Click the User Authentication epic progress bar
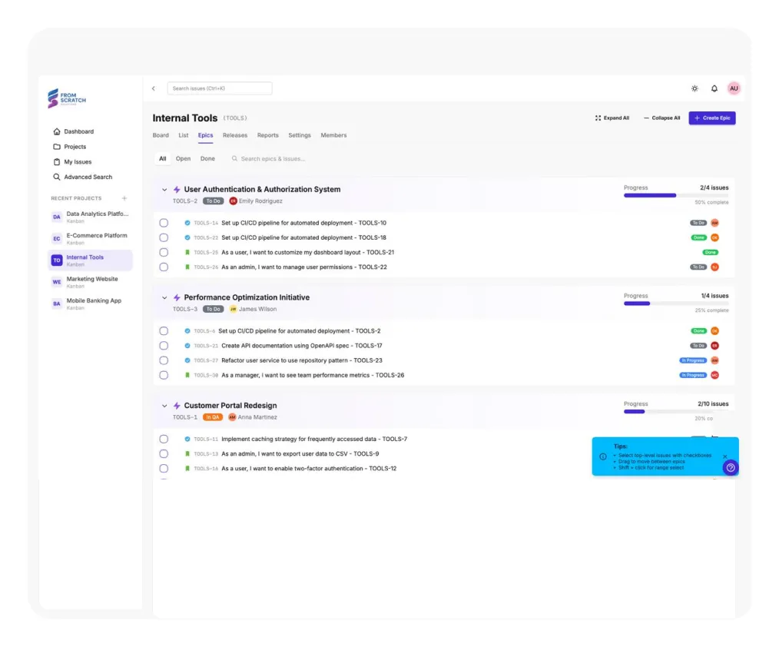This screenshot has height=647, width=779. [675, 195]
